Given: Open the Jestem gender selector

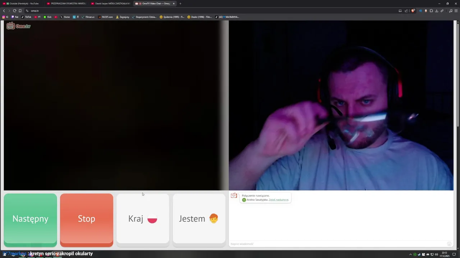Looking at the screenshot, I should 199,219.
